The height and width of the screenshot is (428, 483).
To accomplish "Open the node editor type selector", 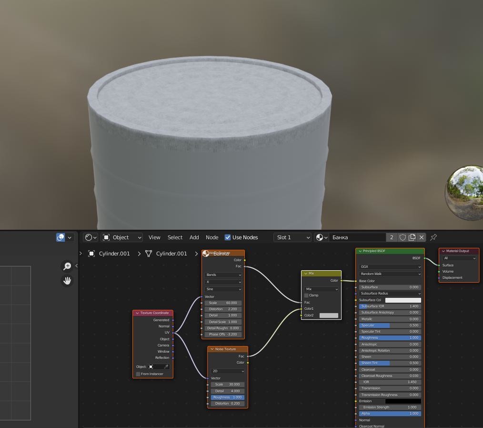I will pos(91,237).
